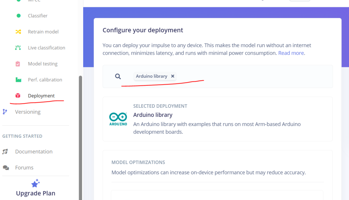Click the Retrain model shuffle icon
Screen dimensions: 349x200
point(18,32)
